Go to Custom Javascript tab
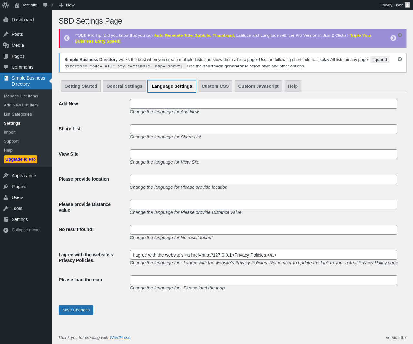413x344 pixels. click(258, 86)
